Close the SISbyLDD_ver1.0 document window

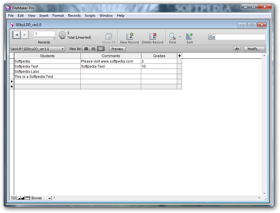pyautogui.click(x=262, y=25)
